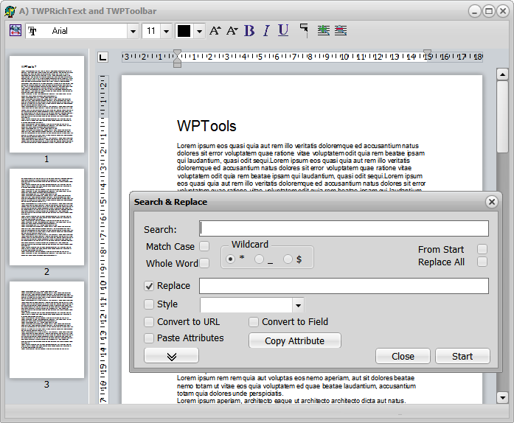Enable the Match Case checkbox
This screenshot has height=423, width=514.
click(x=204, y=246)
